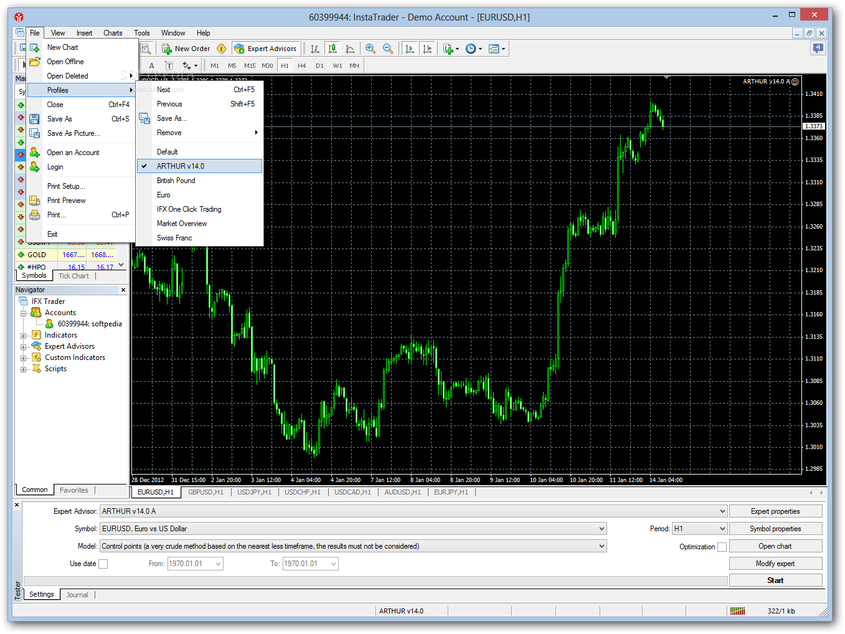Screen dimensions: 845x634
Task: Open the GBPUSD,H1 chart tab
Action: (x=205, y=492)
